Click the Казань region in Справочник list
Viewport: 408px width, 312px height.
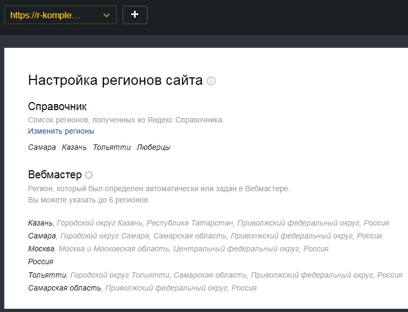[x=74, y=147]
